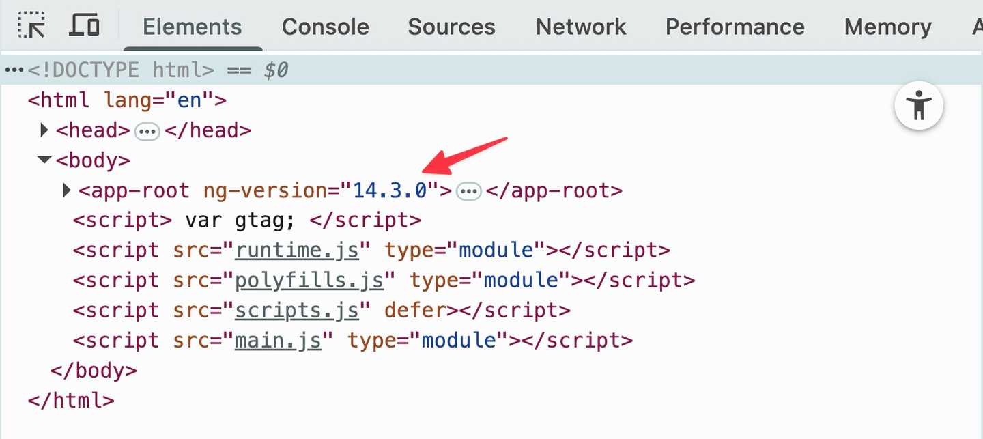Image resolution: width=983 pixels, height=439 pixels.
Task: Open the accessibility floating button
Action: pyautogui.click(x=919, y=106)
